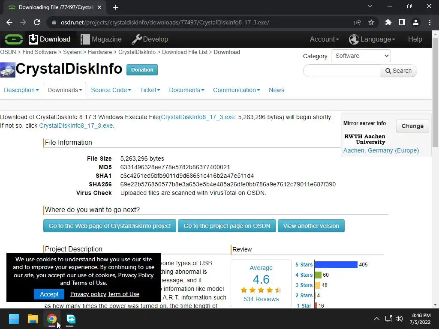This screenshot has width=439, height=329.
Task: Go to Download File List breadcrumb
Action: [185, 52]
